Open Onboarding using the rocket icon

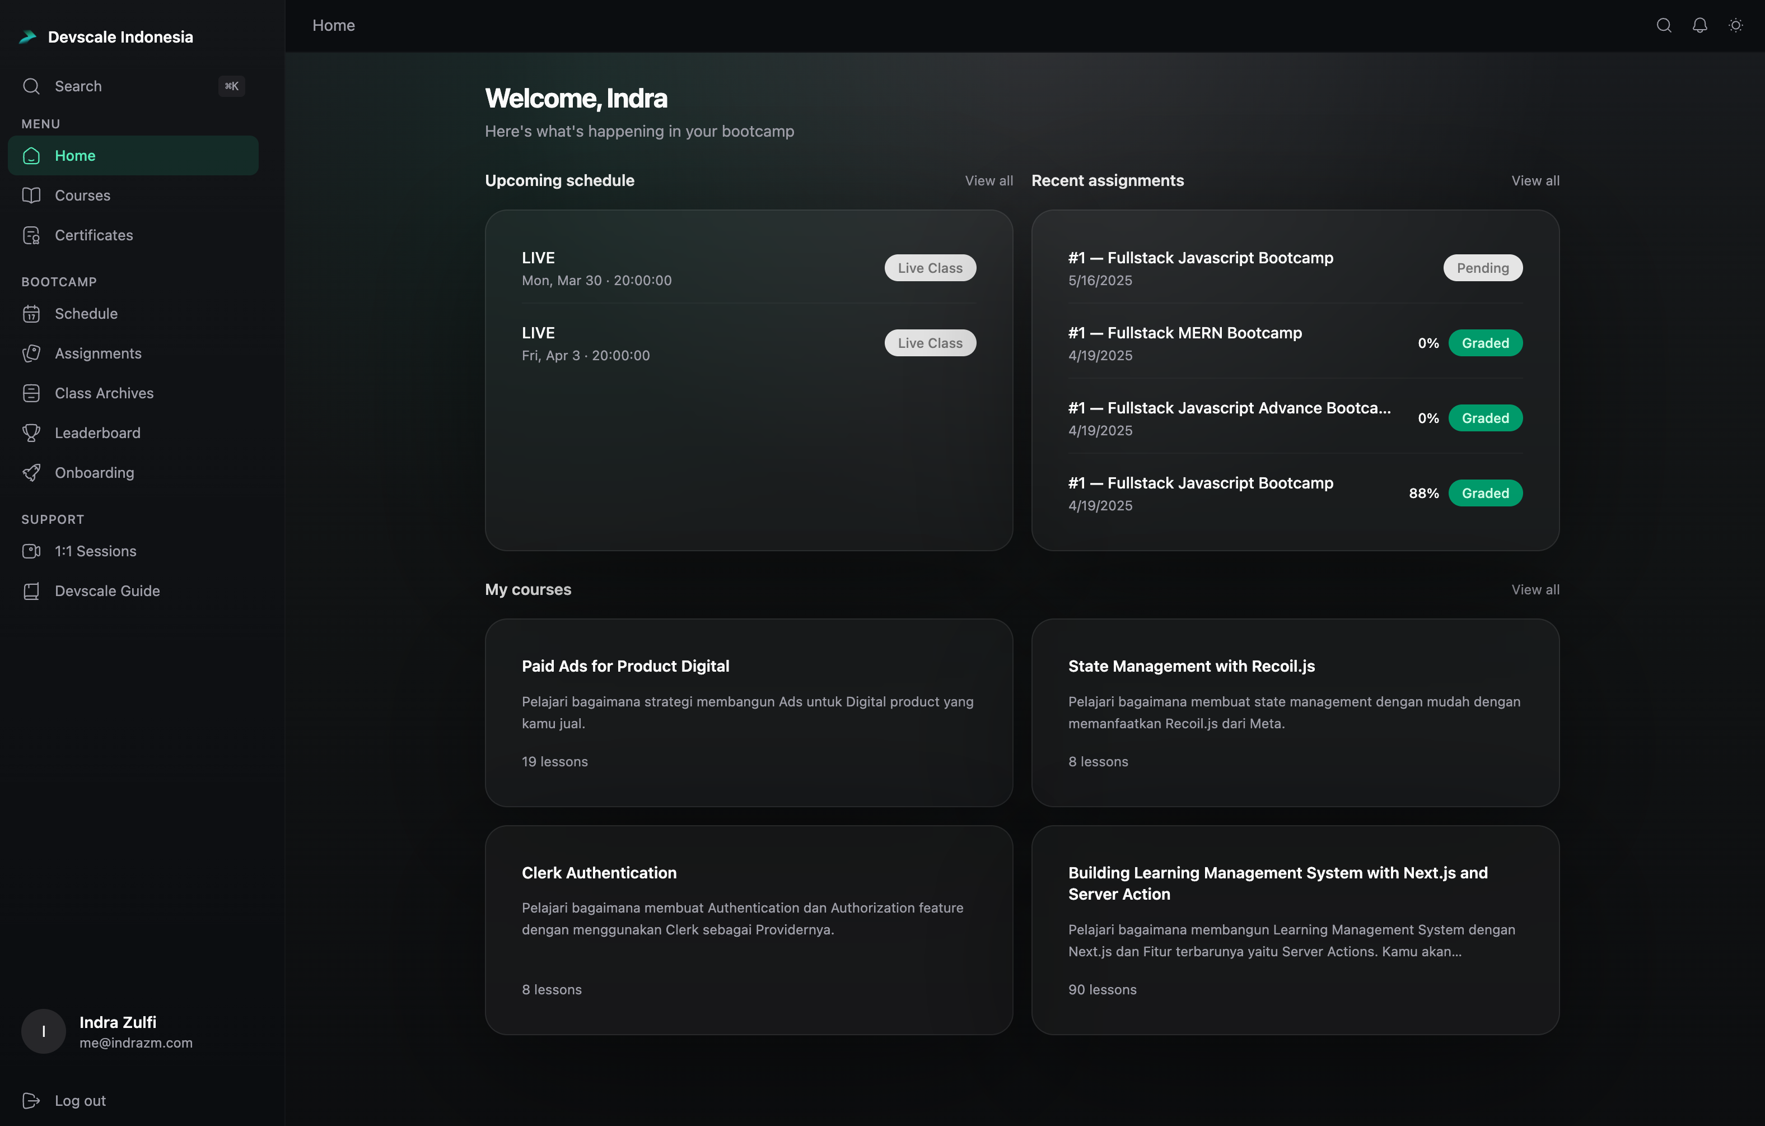(x=31, y=472)
